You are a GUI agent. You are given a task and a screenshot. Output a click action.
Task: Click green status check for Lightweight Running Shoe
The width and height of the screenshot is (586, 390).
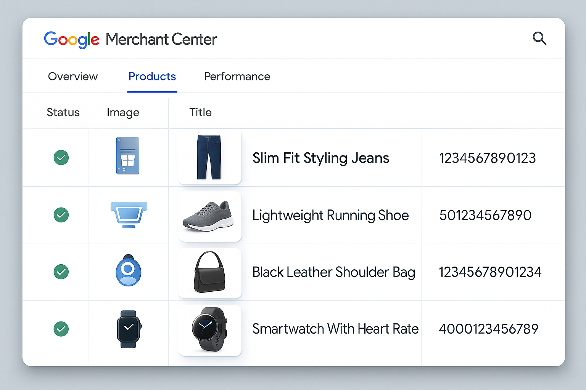(61, 215)
